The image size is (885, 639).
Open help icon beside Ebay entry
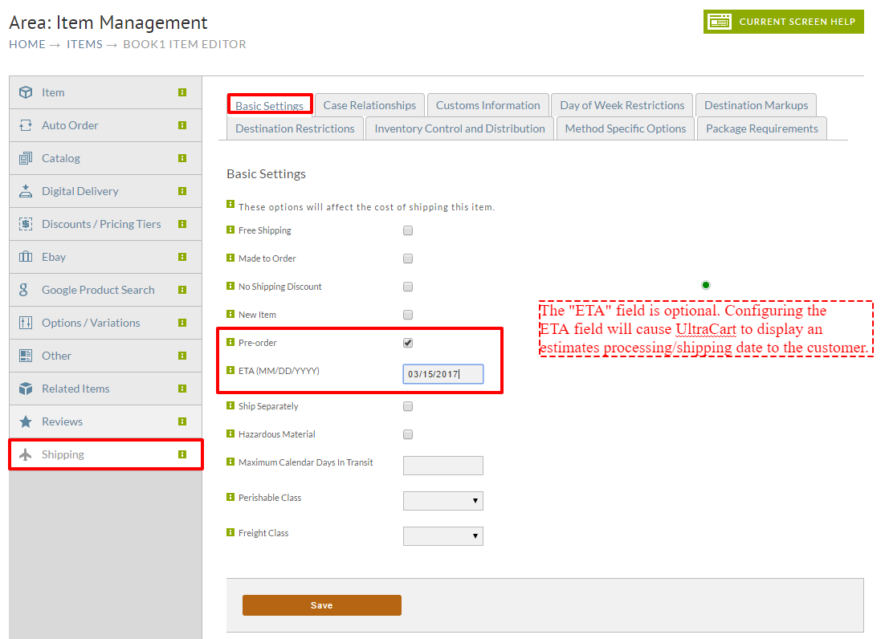click(182, 257)
